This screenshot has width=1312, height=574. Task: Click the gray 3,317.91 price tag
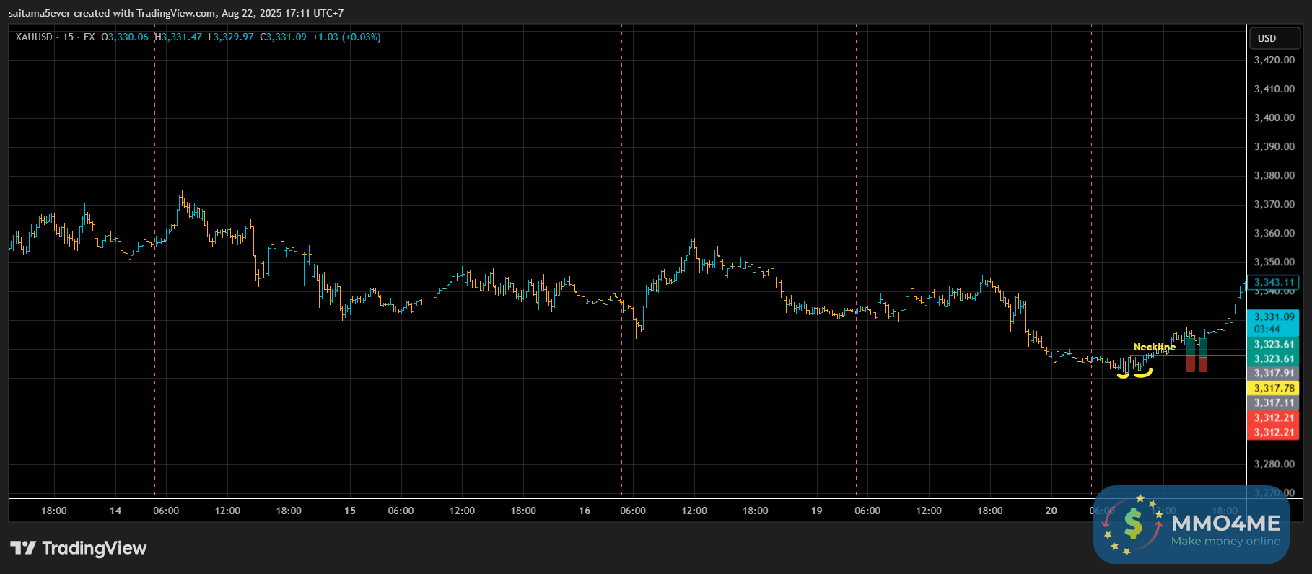pyautogui.click(x=1274, y=373)
